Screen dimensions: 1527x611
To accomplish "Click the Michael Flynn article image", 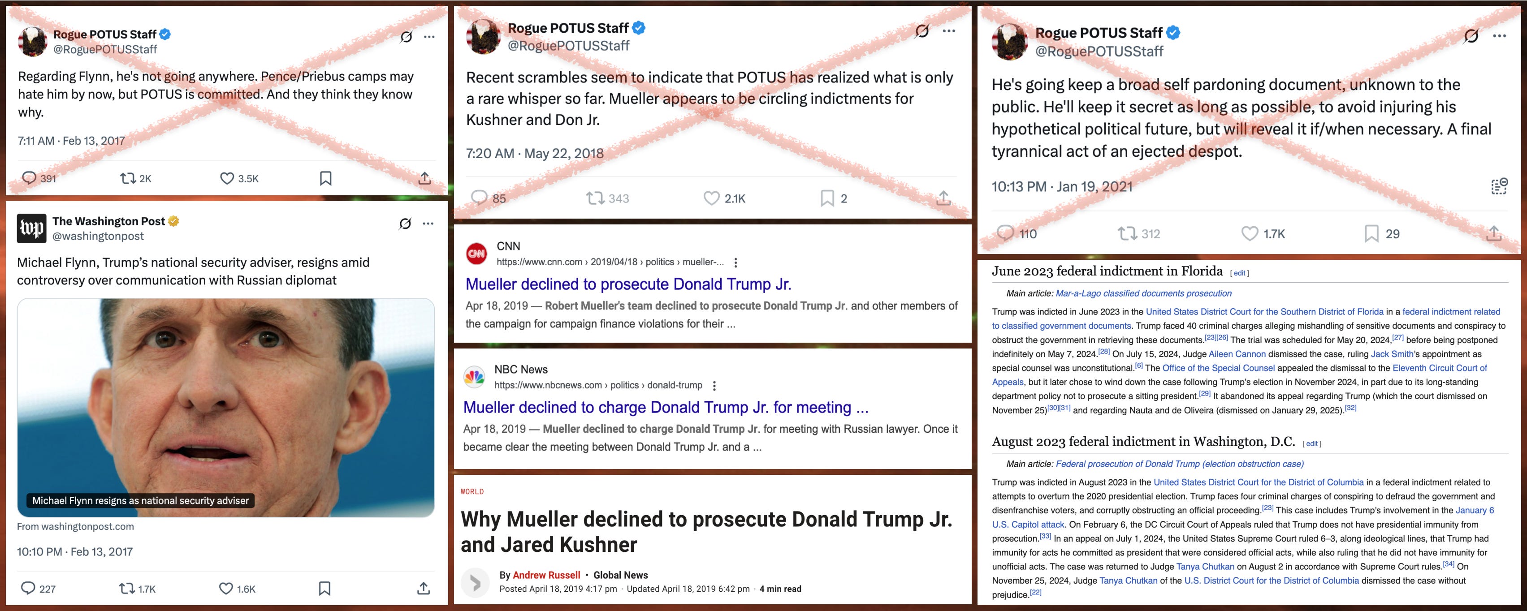I will pyautogui.click(x=225, y=407).
